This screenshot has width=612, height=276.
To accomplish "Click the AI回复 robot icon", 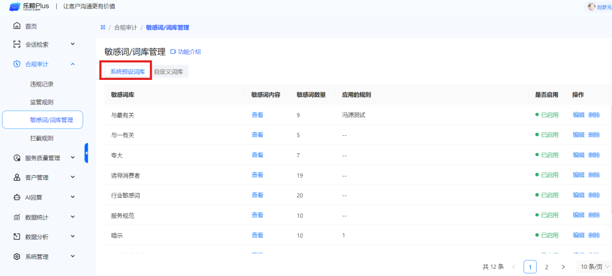I will click(17, 197).
